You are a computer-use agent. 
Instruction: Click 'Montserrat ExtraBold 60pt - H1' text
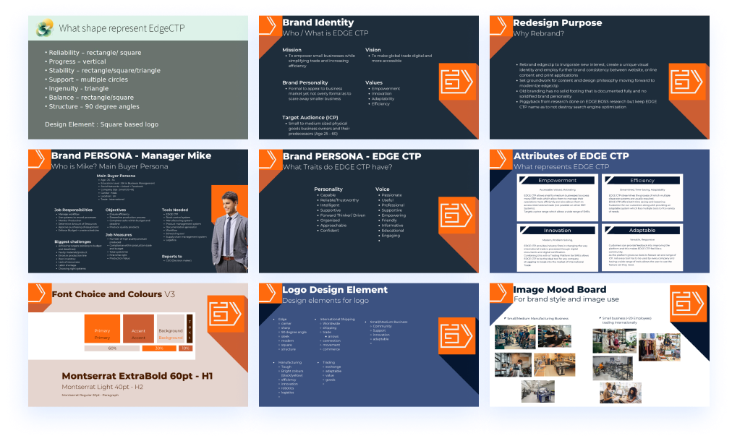coord(137,376)
